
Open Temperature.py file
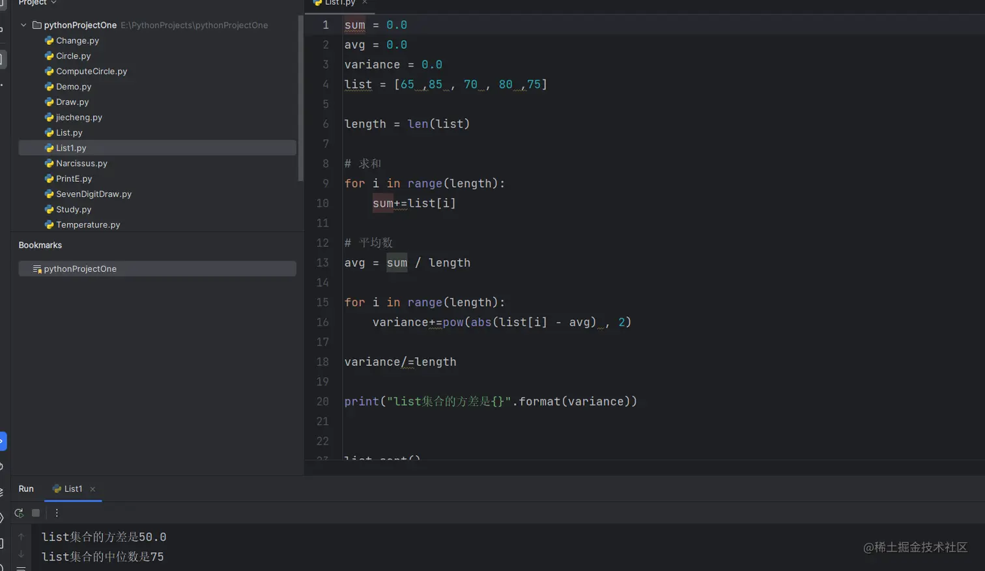88,225
